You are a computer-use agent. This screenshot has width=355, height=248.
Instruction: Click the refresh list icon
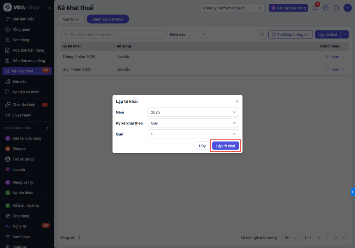click(262, 35)
